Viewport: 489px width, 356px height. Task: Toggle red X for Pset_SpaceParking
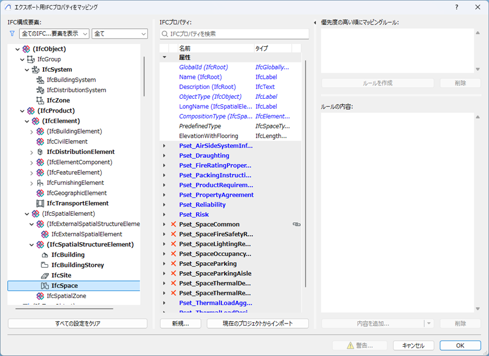tap(173, 263)
